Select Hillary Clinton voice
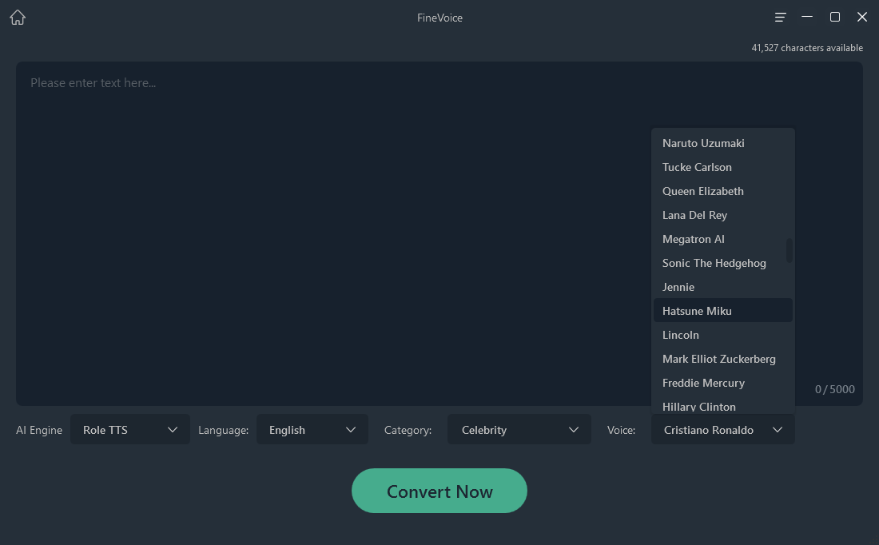This screenshot has width=879, height=545. (722, 406)
